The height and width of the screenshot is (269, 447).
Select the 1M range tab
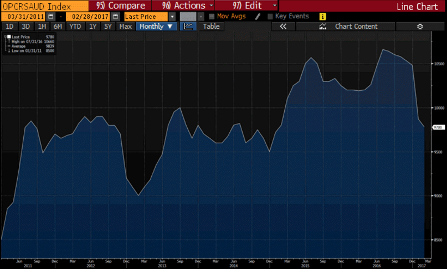click(x=42, y=27)
